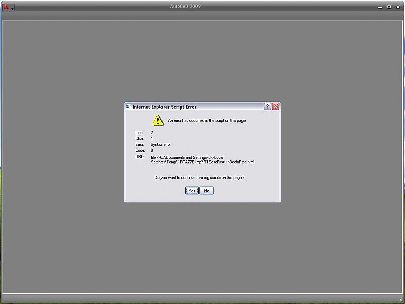Viewport: 405px width, 304px height.
Task: Click the Internet Explorer icon in dialog title
Action: point(128,107)
